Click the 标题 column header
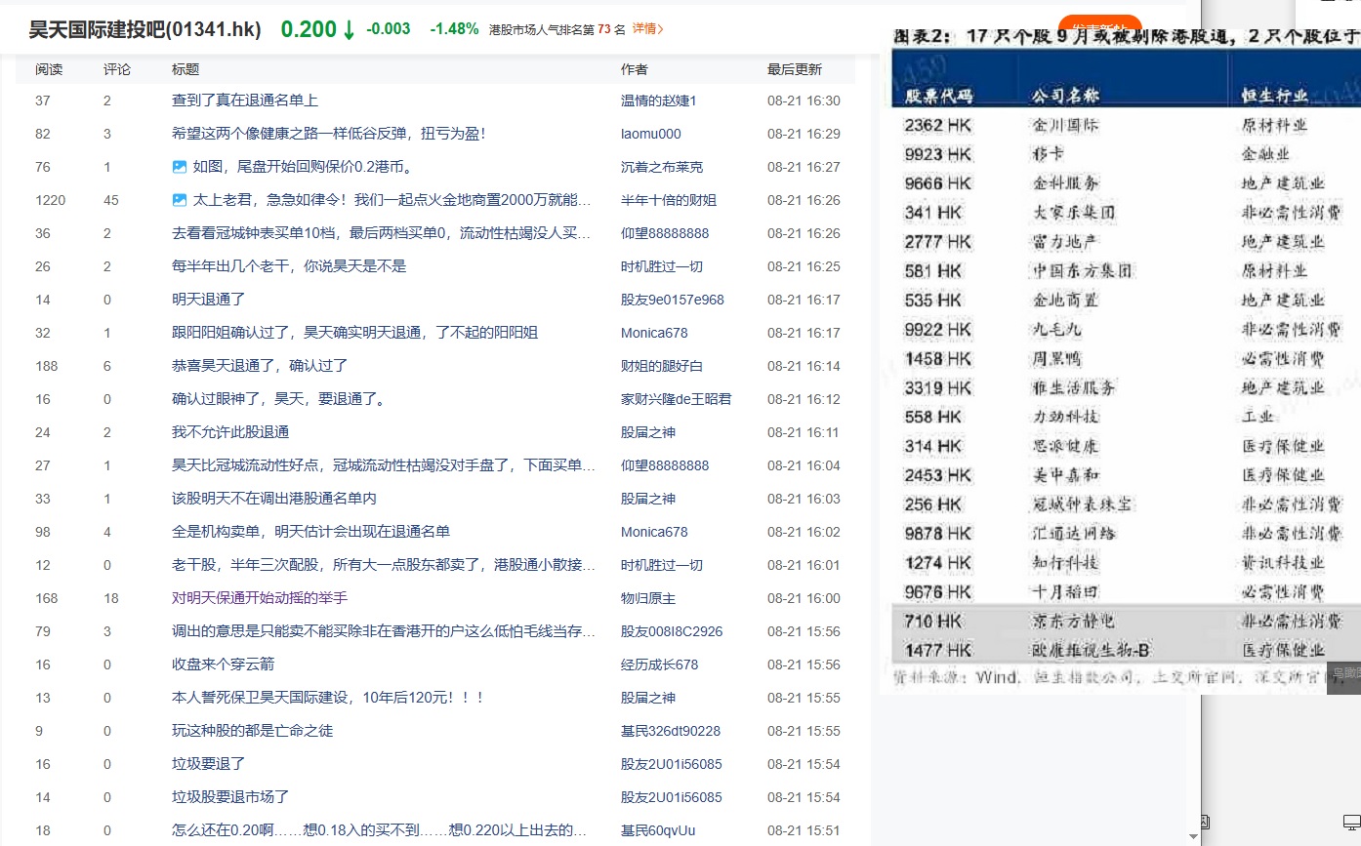1361x846 pixels. (x=186, y=69)
